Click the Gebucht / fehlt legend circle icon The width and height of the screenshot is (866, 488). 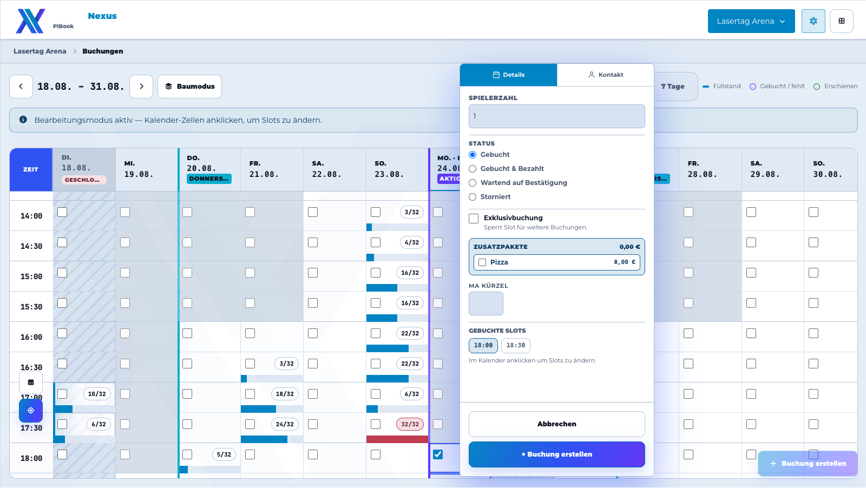tap(753, 87)
